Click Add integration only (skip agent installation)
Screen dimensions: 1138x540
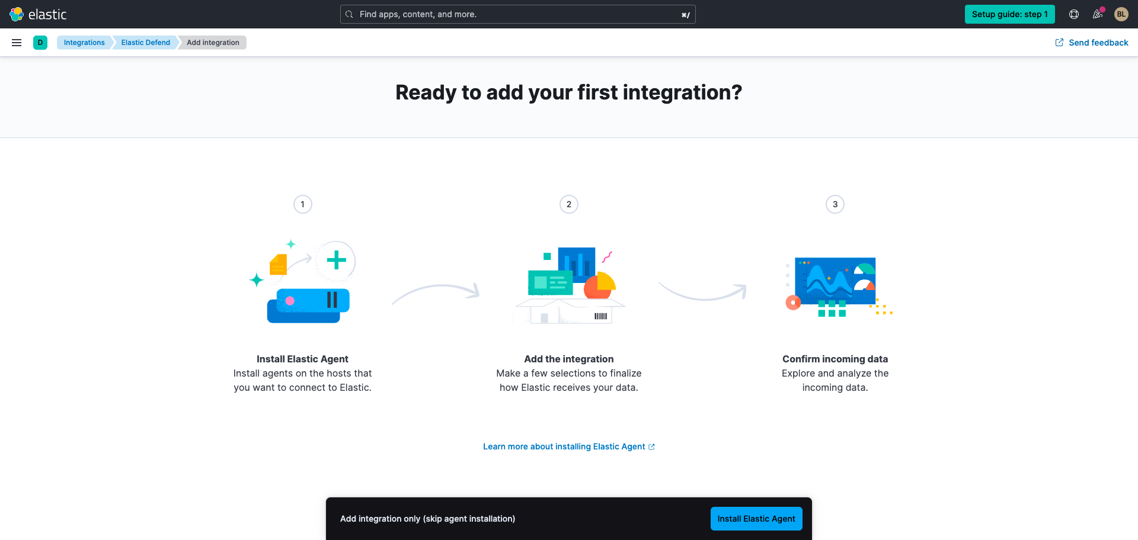pyautogui.click(x=428, y=519)
